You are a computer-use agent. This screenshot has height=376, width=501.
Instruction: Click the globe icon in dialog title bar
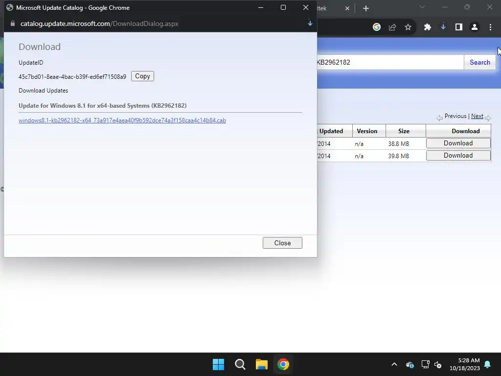coord(10,7)
